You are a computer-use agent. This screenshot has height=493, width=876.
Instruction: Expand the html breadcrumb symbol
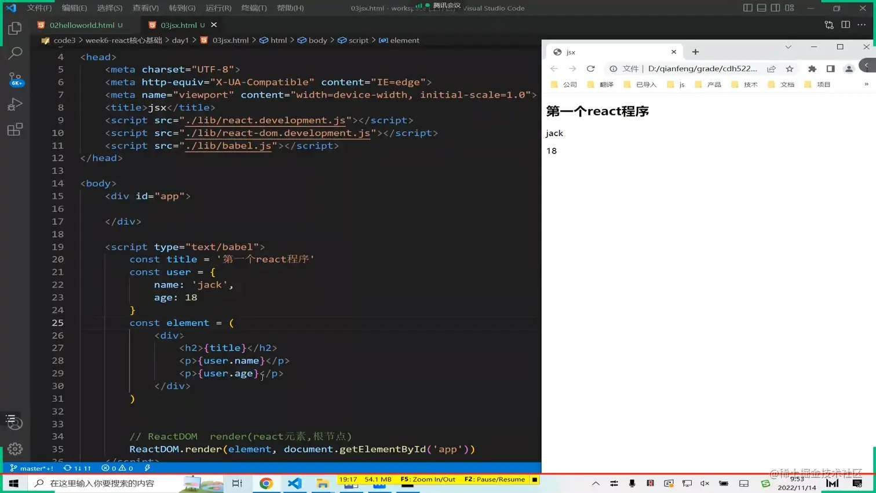[x=279, y=41]
